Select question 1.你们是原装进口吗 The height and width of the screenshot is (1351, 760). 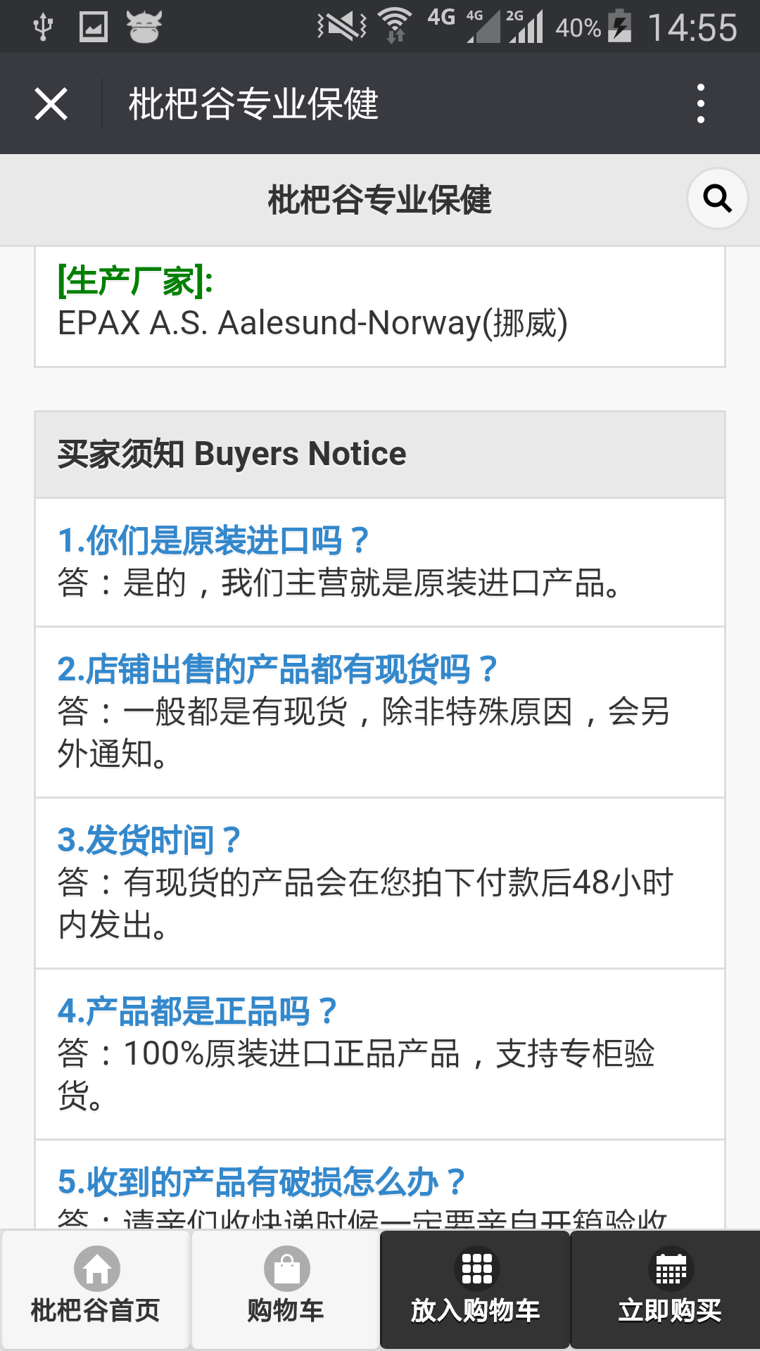coord(213,540)
